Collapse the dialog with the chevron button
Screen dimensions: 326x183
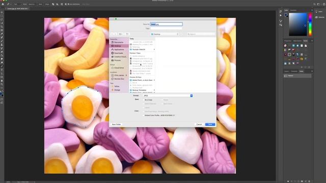click(181, 34)
